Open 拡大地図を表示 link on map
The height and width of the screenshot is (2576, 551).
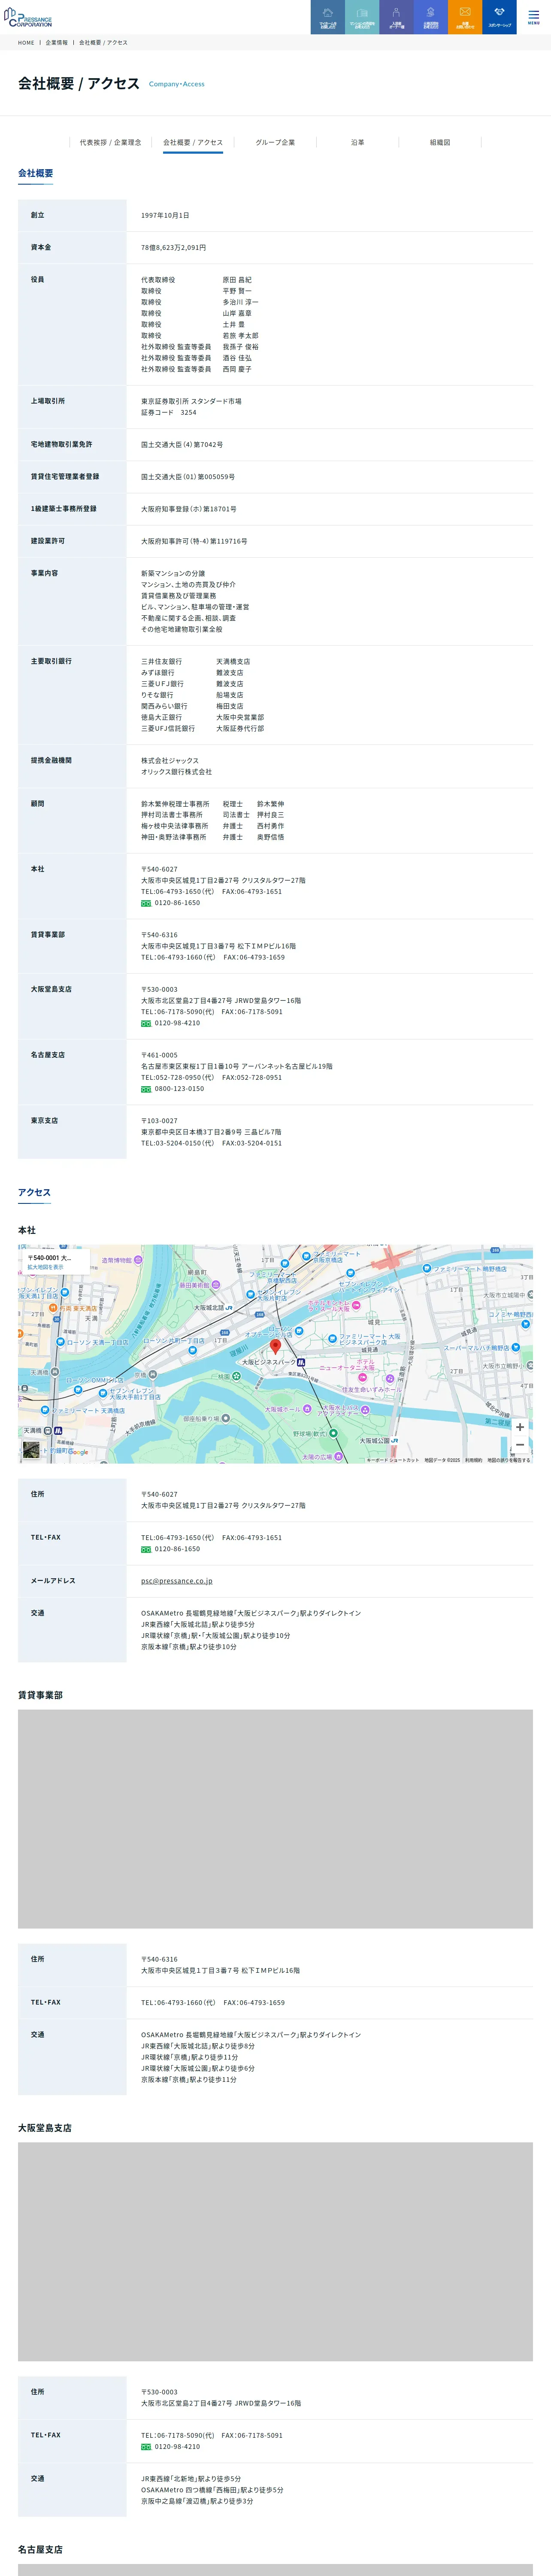[x=45, y=1267]
